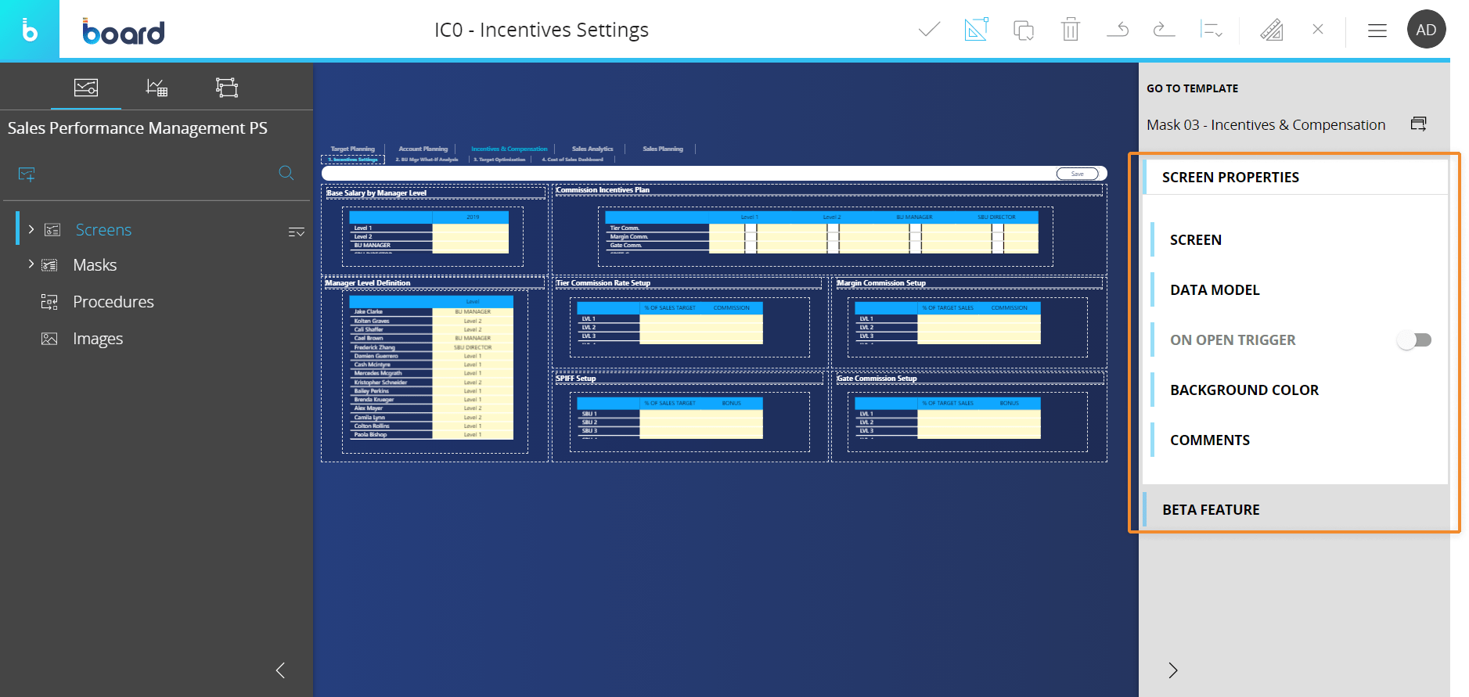Click Target Planning menu tab on canvas
1469x697 pixels.
pyautogui.click(x=352, y=149)
